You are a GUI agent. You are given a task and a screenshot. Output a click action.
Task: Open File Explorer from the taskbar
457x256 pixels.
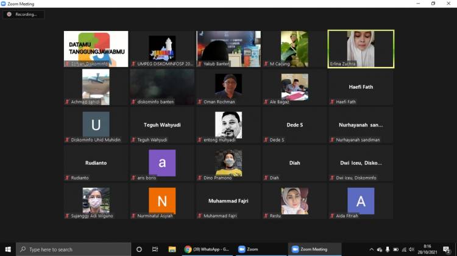click(172, 249)
